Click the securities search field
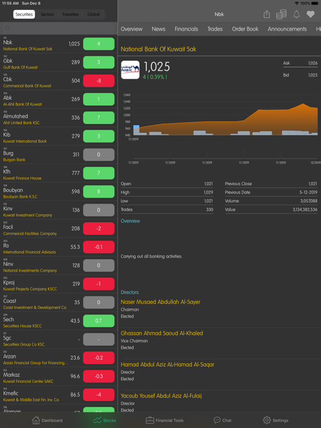This screenshot has height=428, width=321. 59,28
